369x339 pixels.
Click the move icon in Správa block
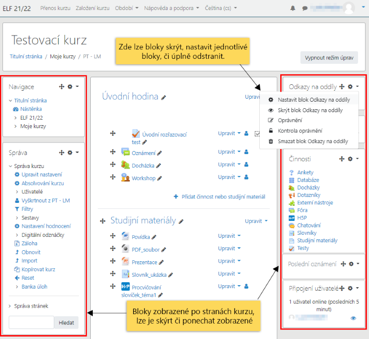point(62,153)
